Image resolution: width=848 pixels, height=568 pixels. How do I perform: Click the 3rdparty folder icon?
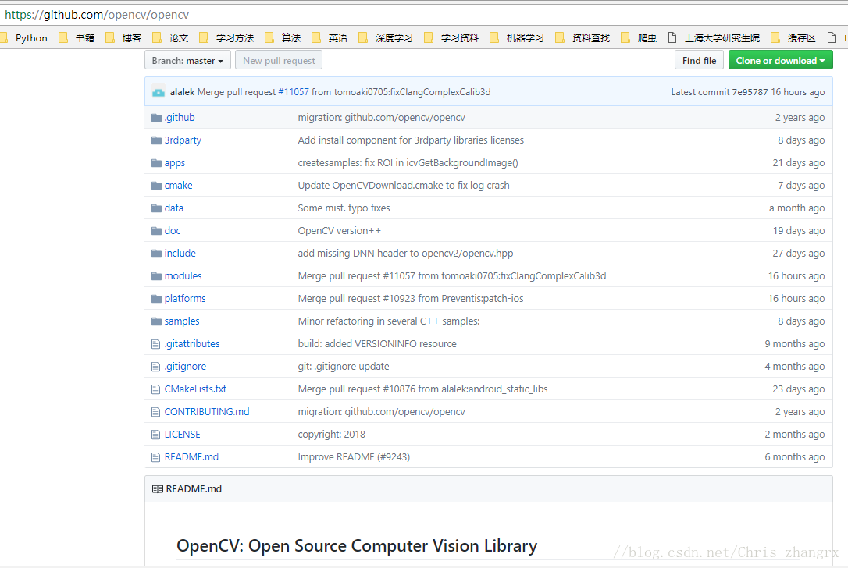(156, 140)
